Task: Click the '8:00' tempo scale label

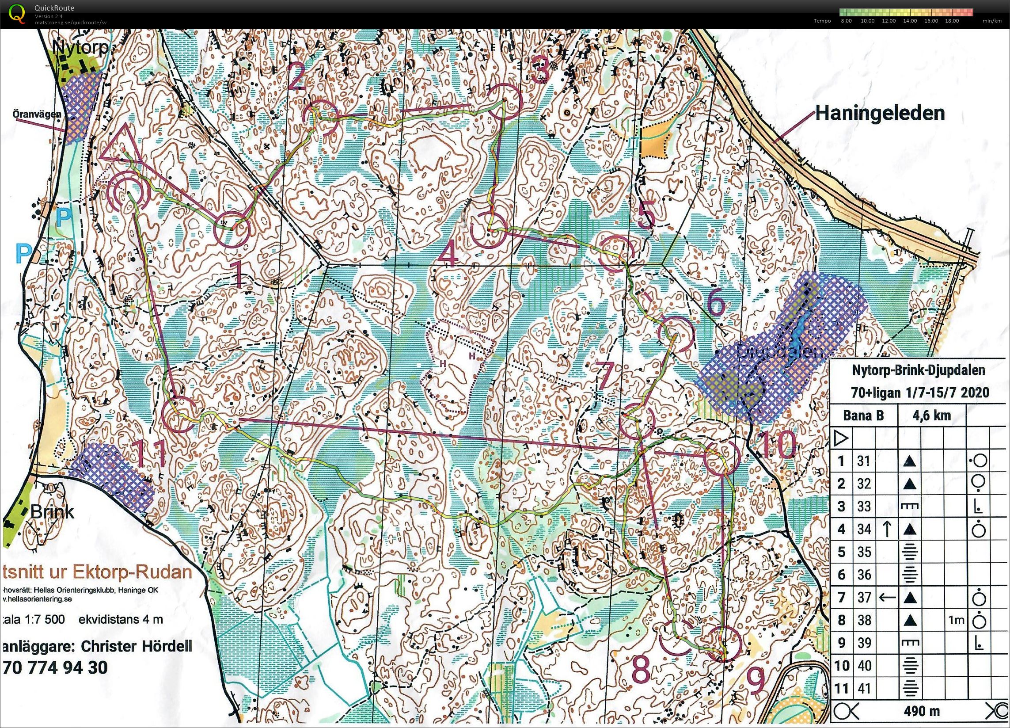Action: point(846,21)
